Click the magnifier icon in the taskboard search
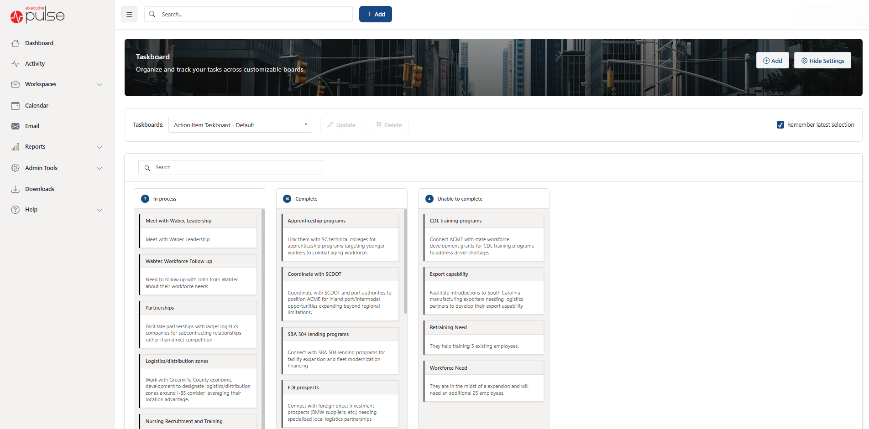The width and height of the screenshot is (869, 429). pyautogui.click(x=147, y=168)
